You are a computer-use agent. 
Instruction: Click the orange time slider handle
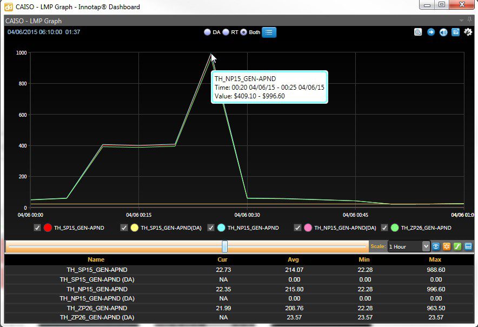click(x=225, y=246)
